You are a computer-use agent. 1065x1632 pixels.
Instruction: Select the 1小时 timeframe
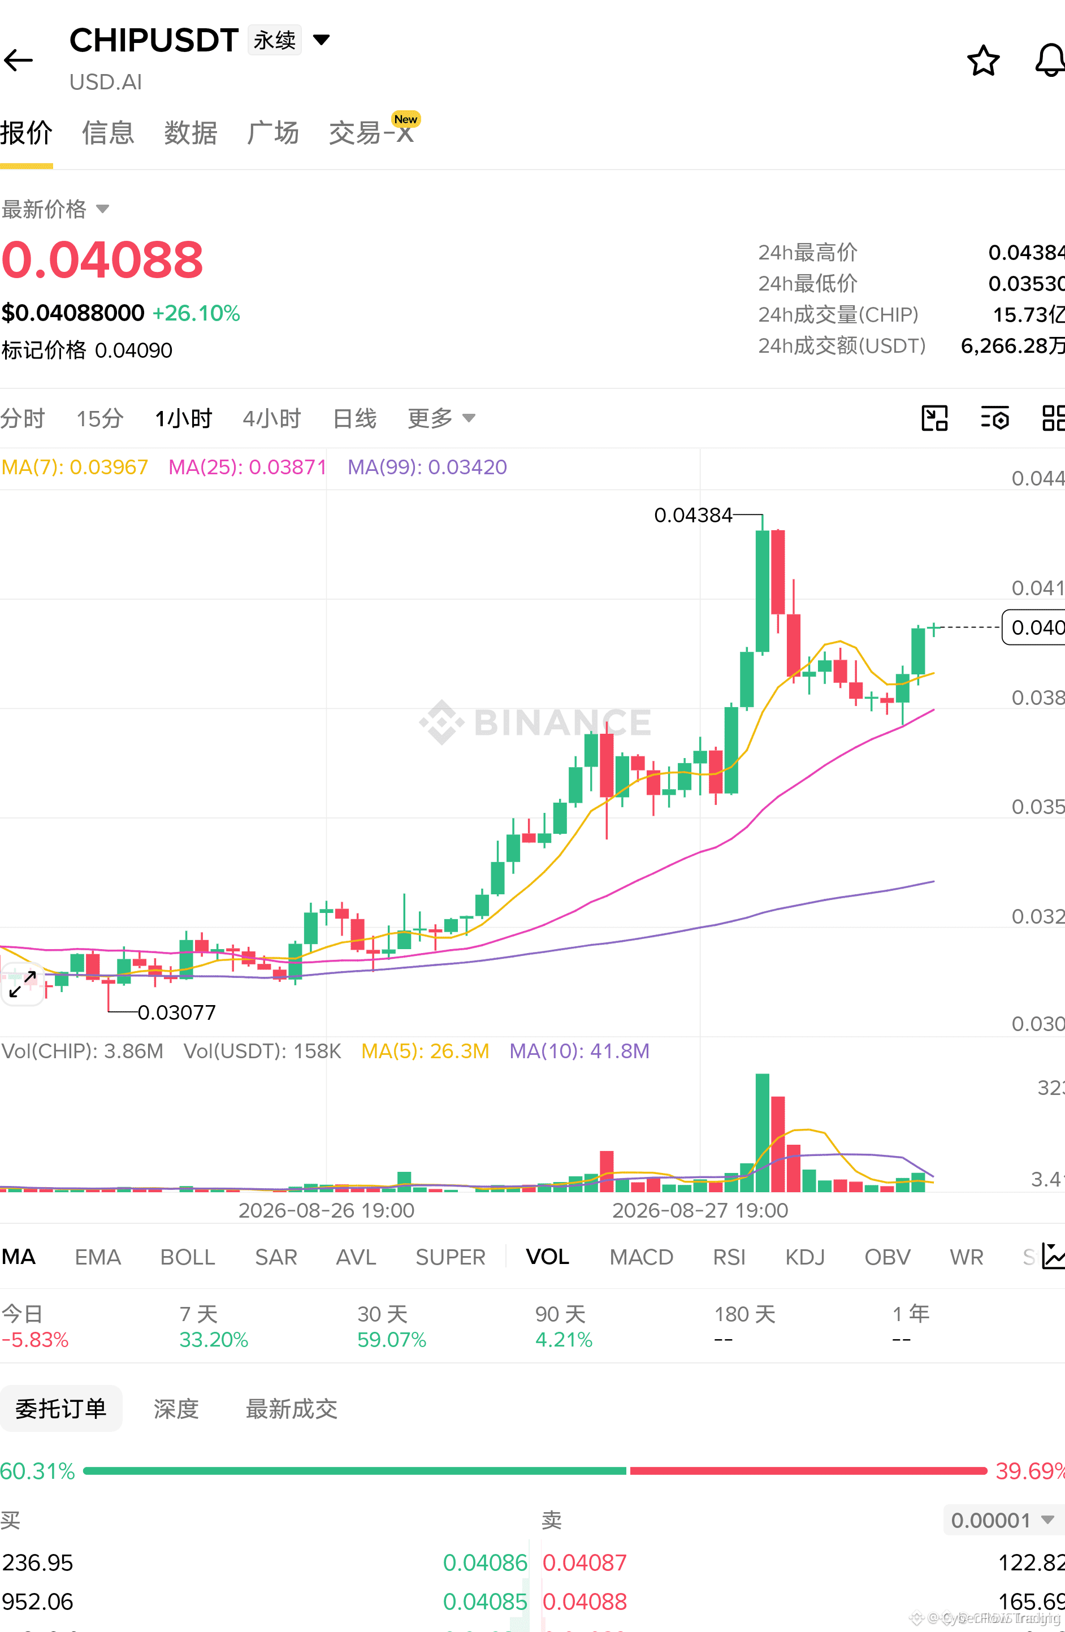click(x=184, y=418)
